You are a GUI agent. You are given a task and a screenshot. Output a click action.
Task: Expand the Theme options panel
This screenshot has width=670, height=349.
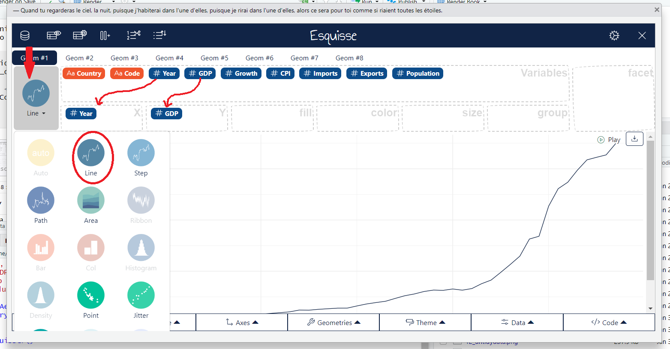coord(425,322)
